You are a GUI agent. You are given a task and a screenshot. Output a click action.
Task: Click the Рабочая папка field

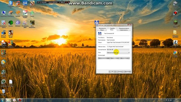[x=118, y=46]
